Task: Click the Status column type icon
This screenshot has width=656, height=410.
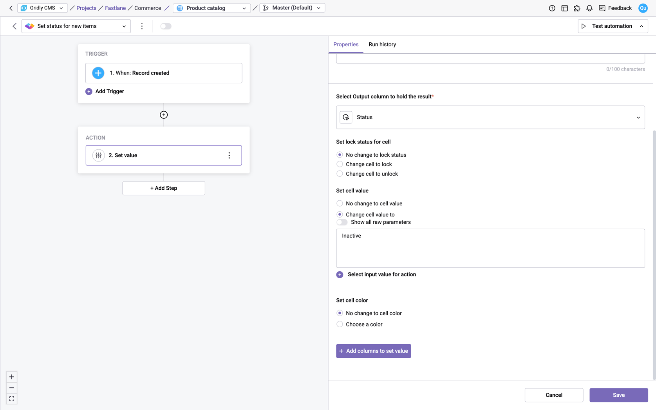Action: (x=346, y=117)
